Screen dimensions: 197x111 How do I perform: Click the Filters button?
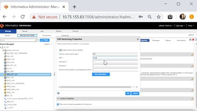point(45,40)
